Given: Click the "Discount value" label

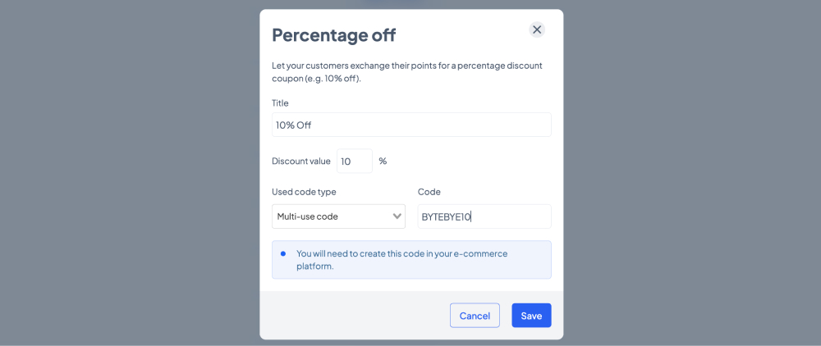Looking at the screenshot, I should coord(301,161).
